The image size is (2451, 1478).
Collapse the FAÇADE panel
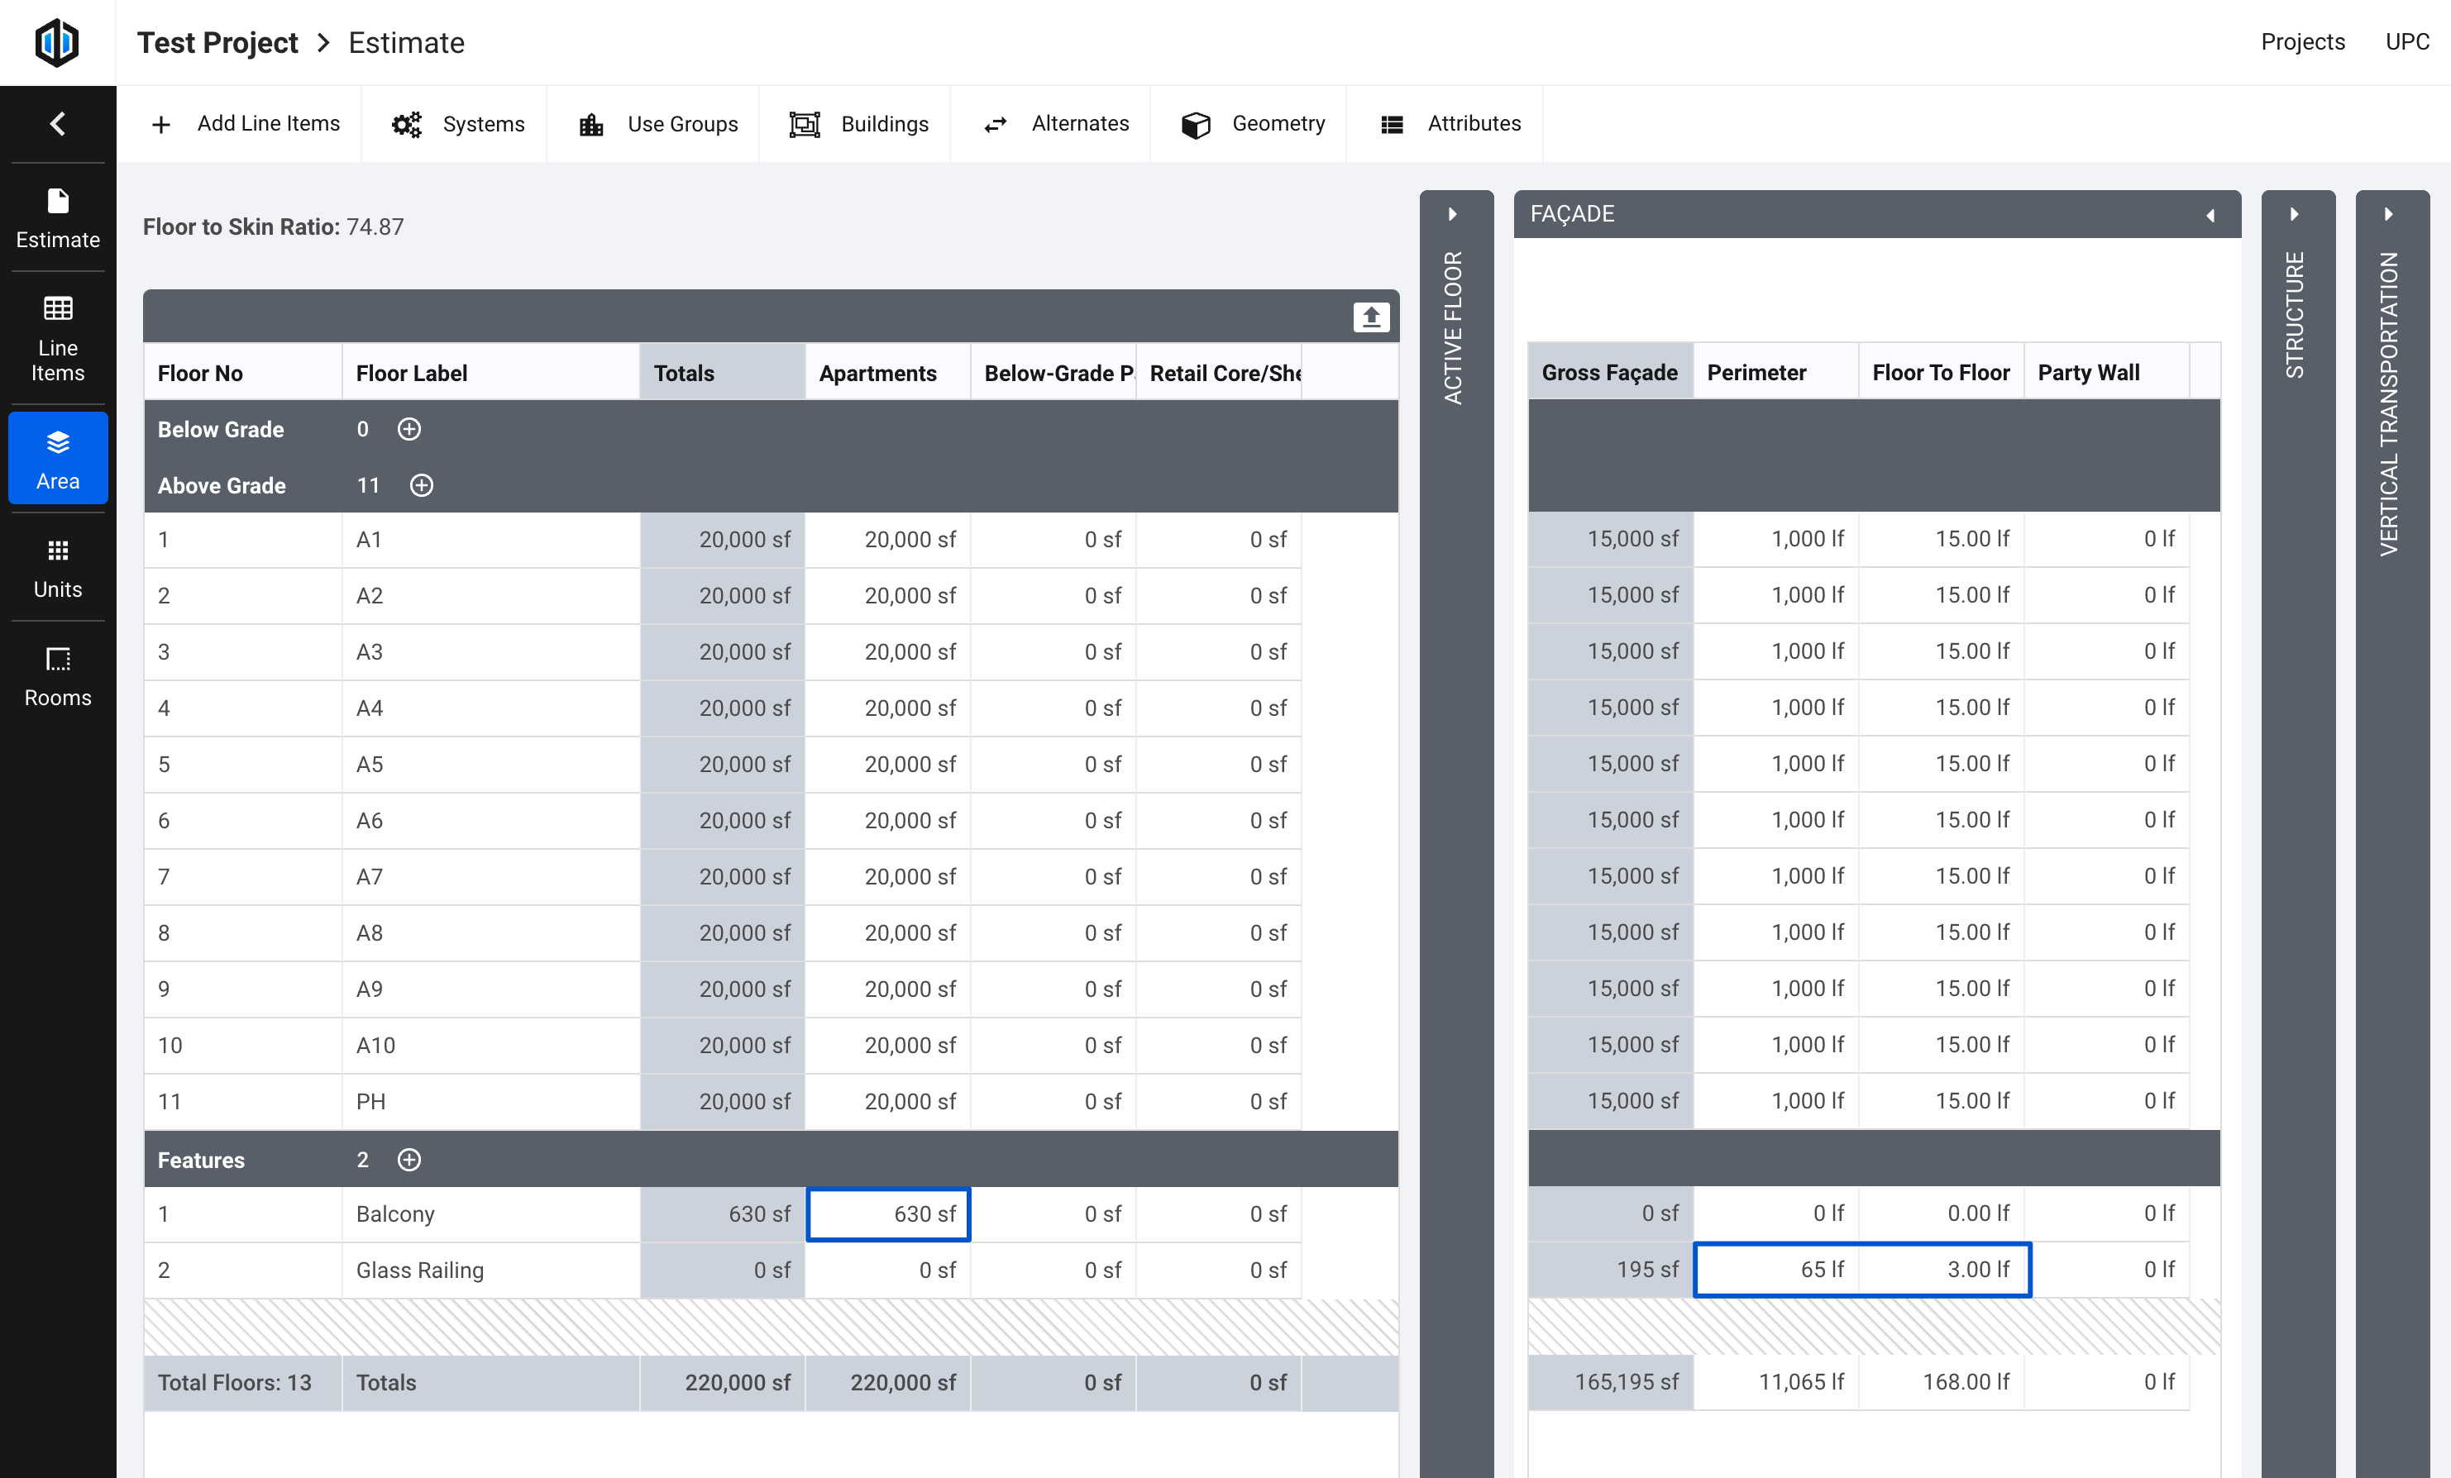point(2210,215)
